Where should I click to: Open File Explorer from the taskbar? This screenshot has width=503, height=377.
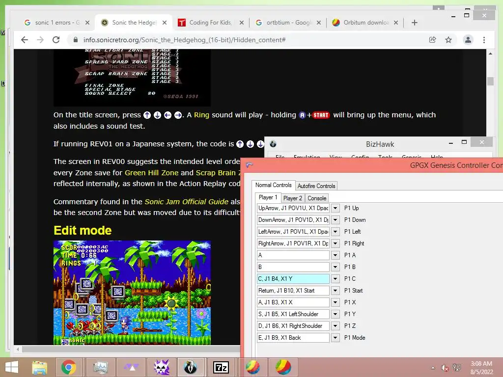coord(39,367)
